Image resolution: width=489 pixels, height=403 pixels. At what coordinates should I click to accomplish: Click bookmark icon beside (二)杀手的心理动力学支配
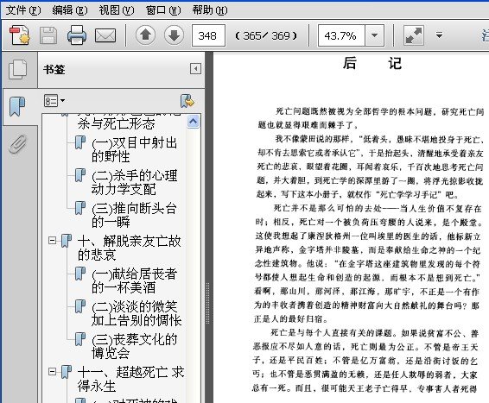coord(80,175)
